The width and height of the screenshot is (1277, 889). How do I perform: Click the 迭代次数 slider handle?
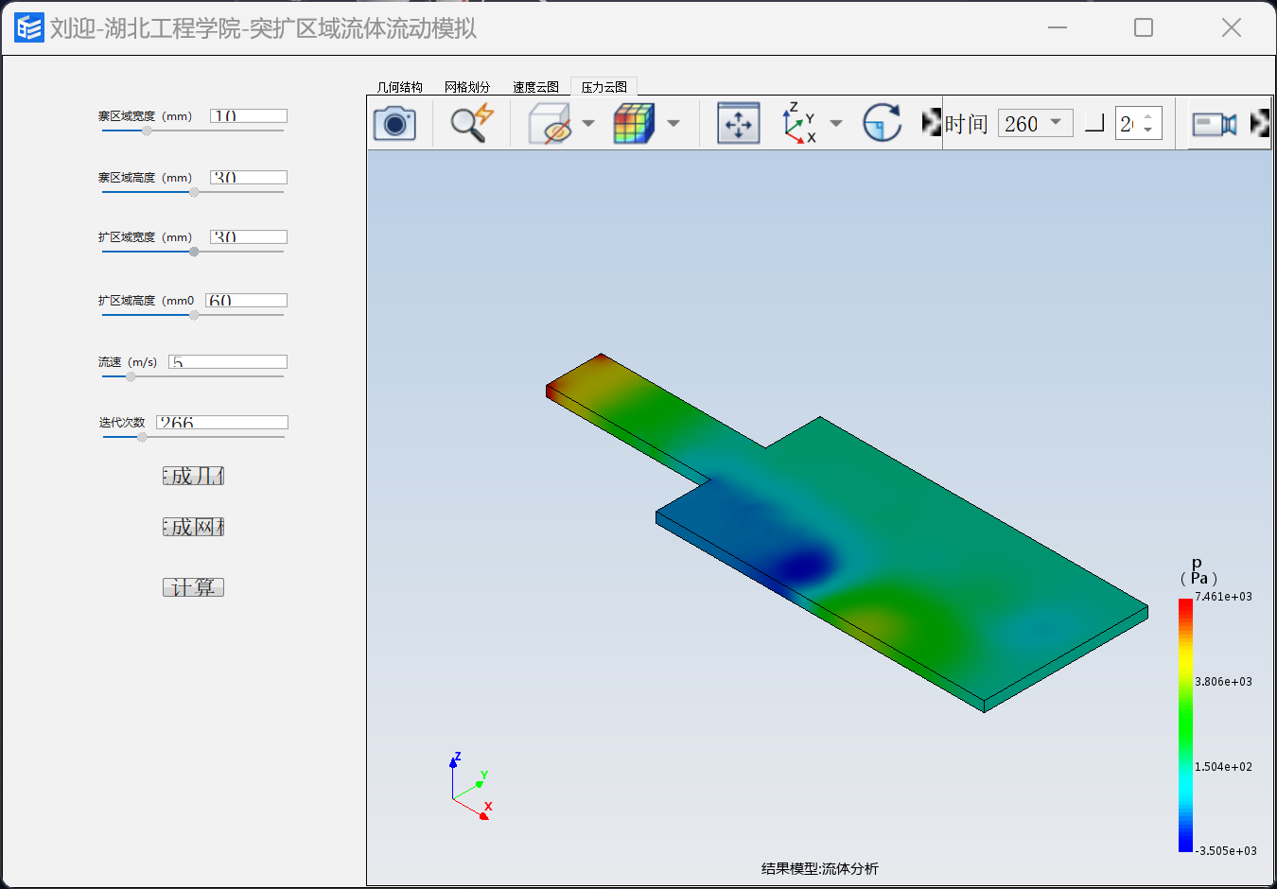(142, 437)
